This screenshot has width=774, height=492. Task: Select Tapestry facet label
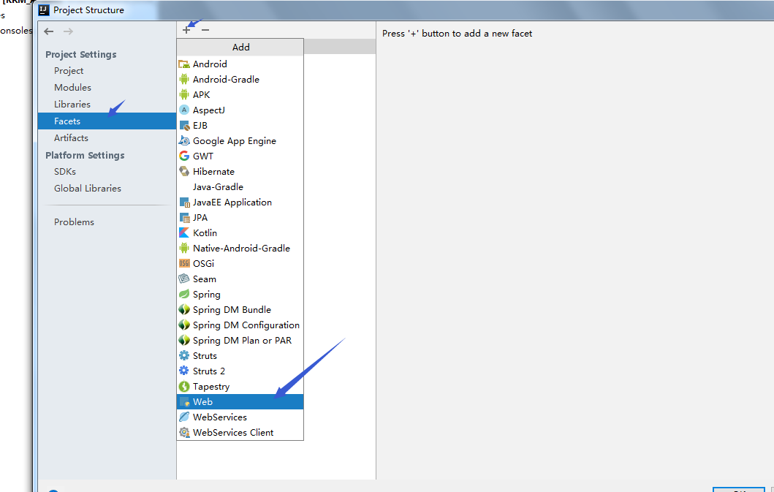(210, 387)
